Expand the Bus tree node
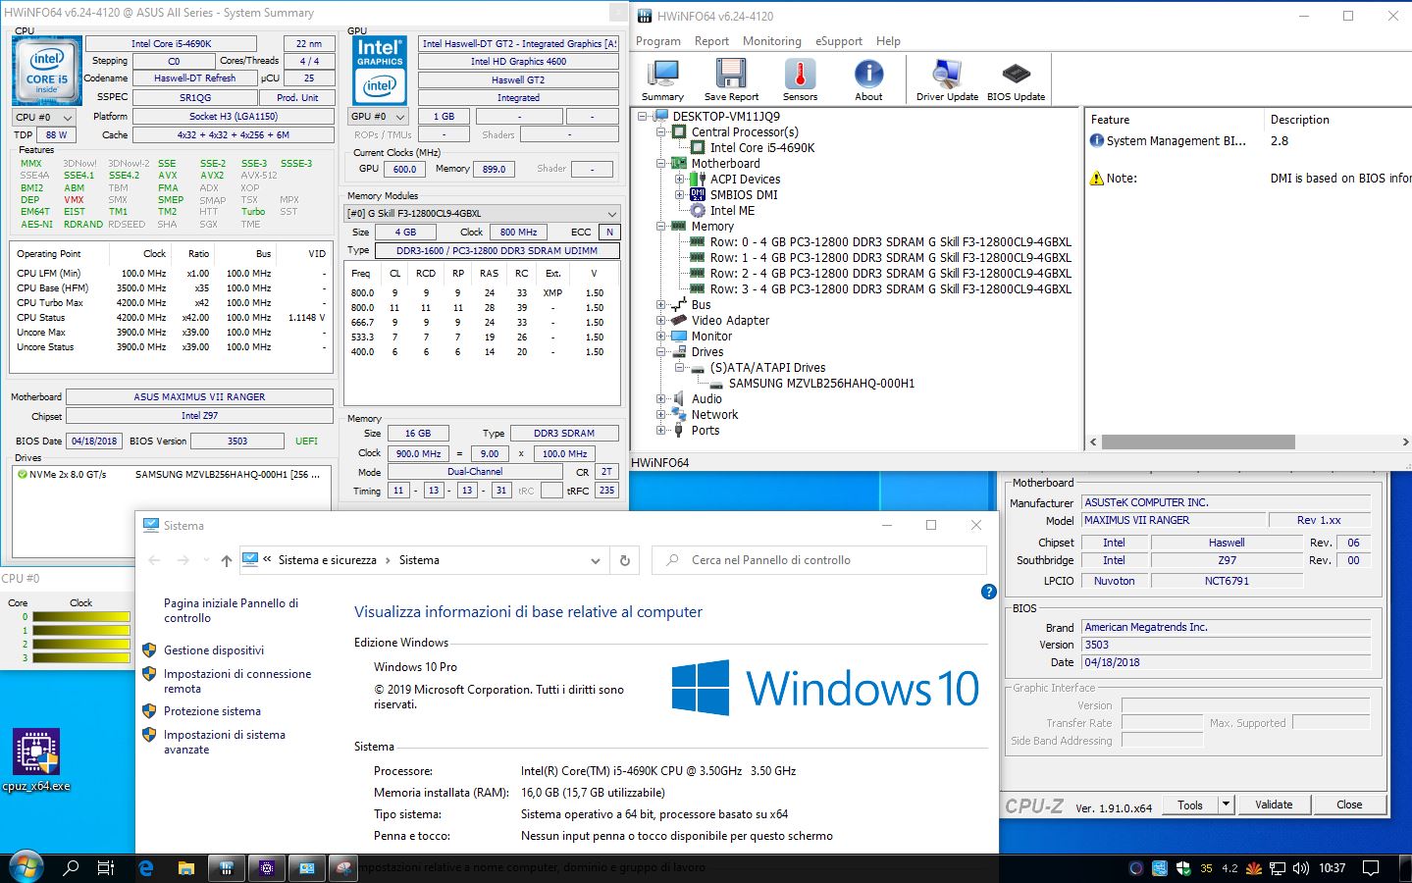The image size is (1412, 883). coord(661,305)
